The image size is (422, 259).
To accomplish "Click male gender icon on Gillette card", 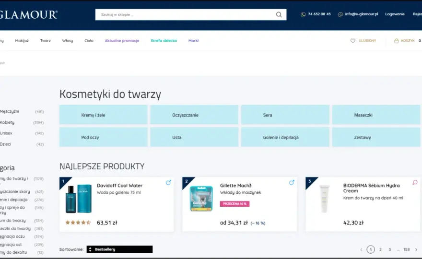I will 292,183.
